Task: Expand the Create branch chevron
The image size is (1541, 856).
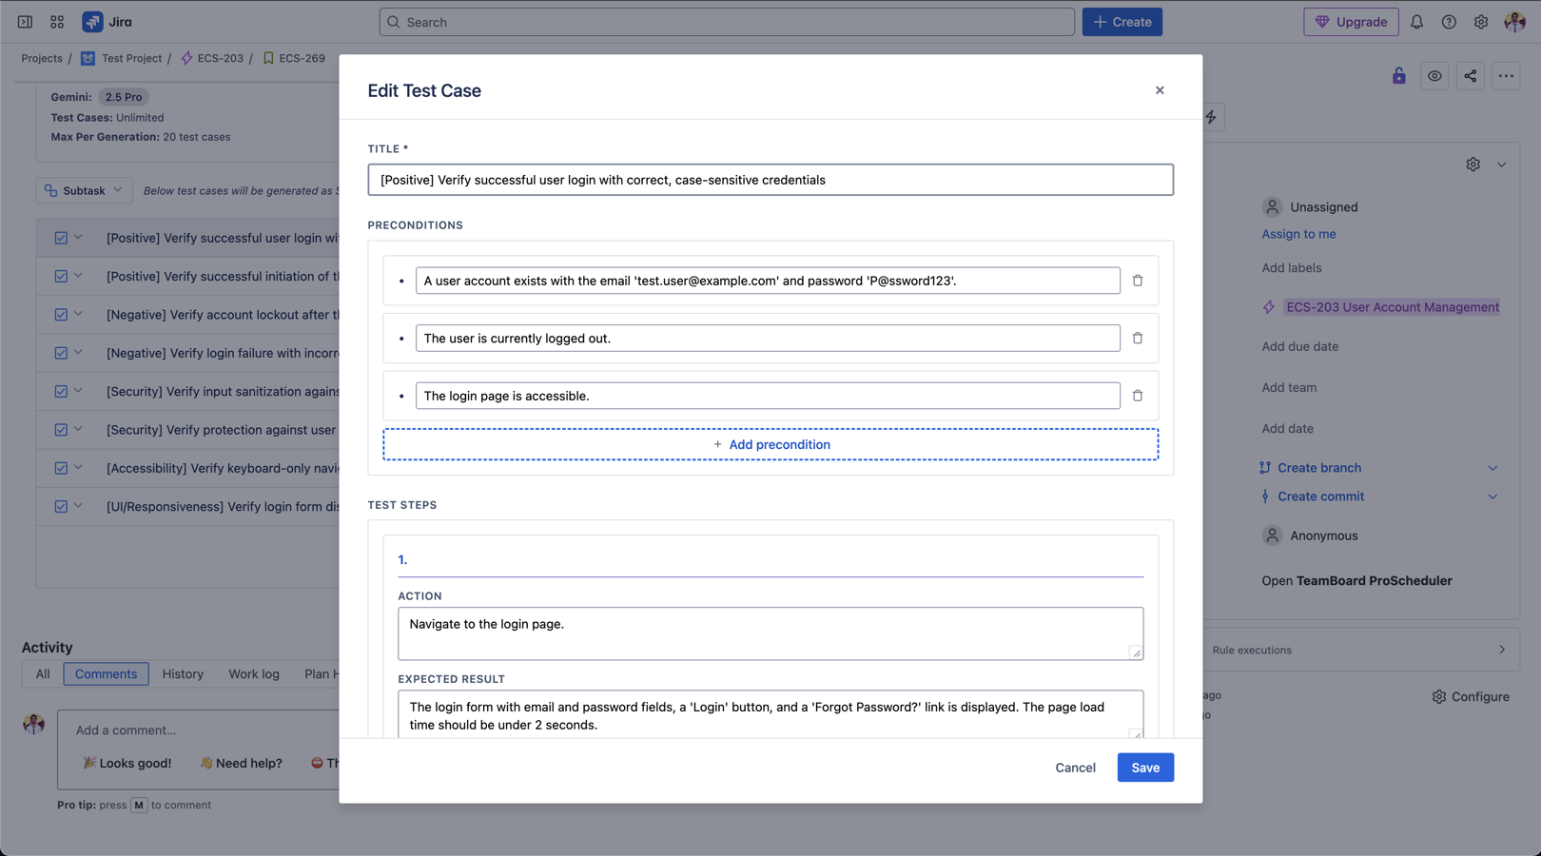Action: pos(1492,468)
